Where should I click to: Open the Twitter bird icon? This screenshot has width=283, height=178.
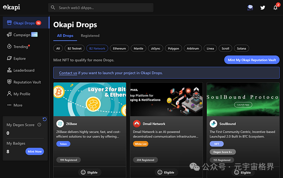[263, 8]
